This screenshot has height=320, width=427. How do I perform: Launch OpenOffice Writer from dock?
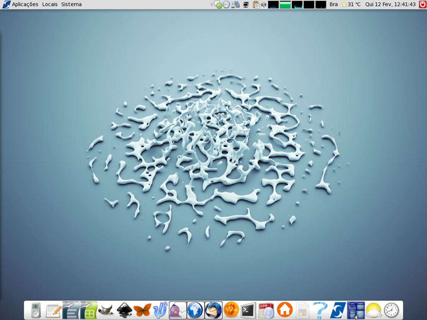pos(70,310)
